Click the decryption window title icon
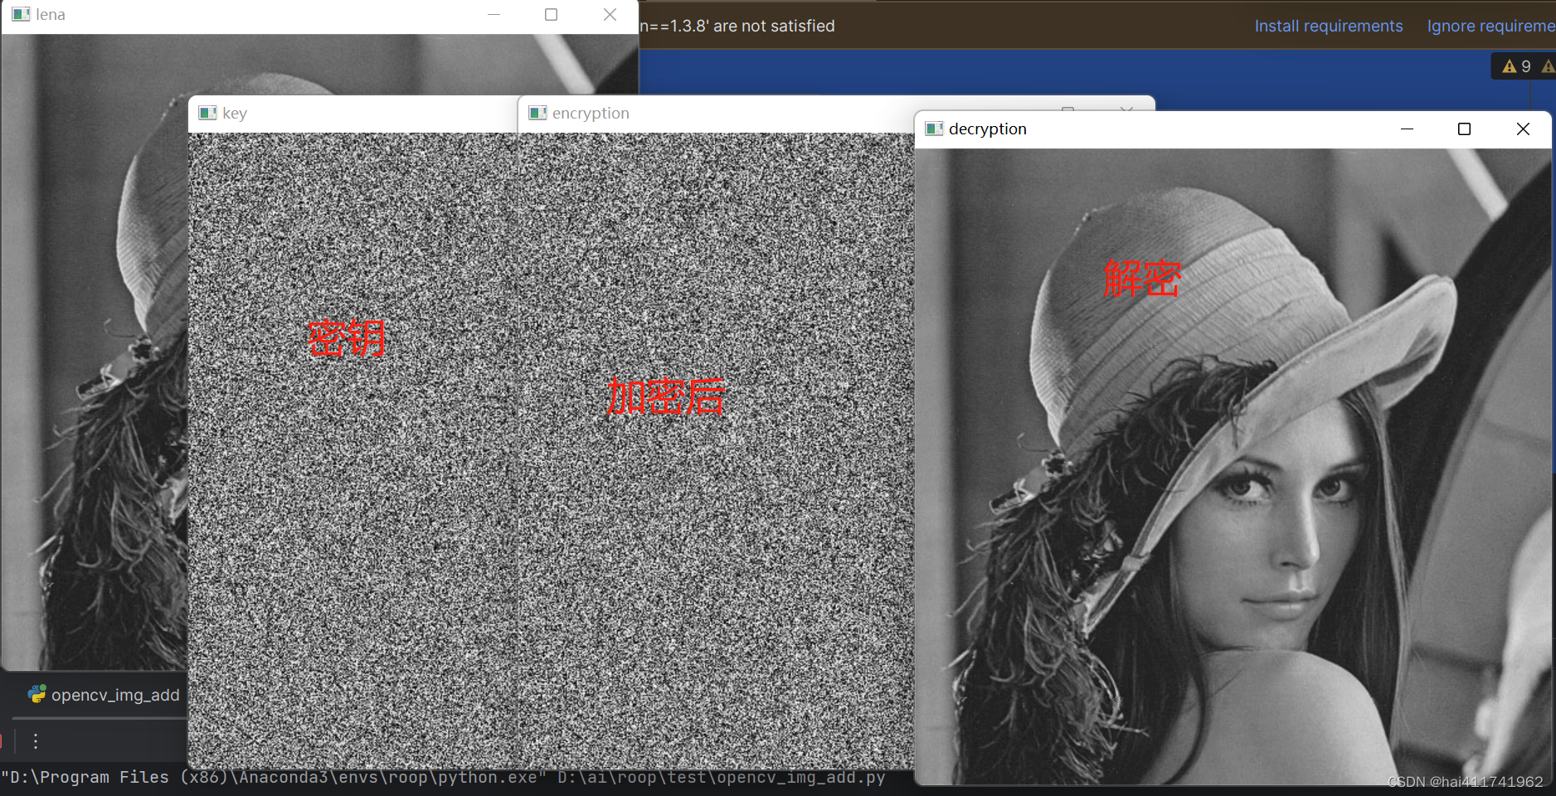The width and height of the screenshot is (1556, 796). (934, 129)
